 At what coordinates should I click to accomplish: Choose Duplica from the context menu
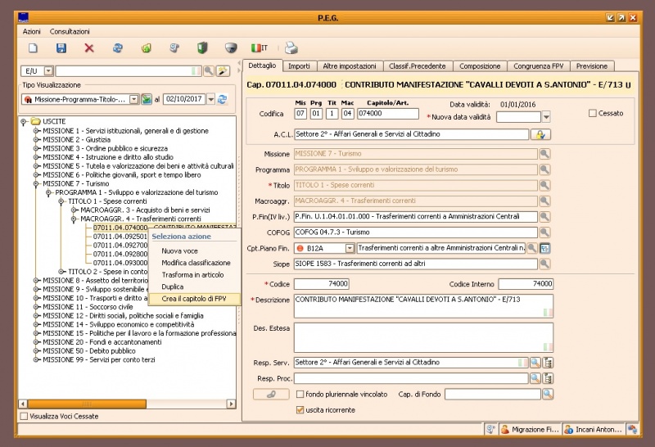pos(173,287)
